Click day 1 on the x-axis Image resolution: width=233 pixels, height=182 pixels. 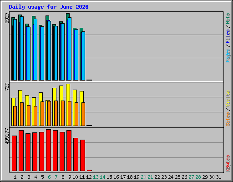coord(15,177)
